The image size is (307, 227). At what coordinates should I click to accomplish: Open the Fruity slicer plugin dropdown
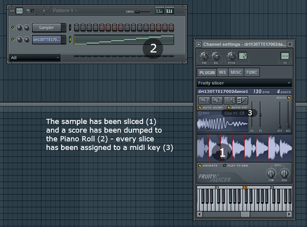click(244, 83)
